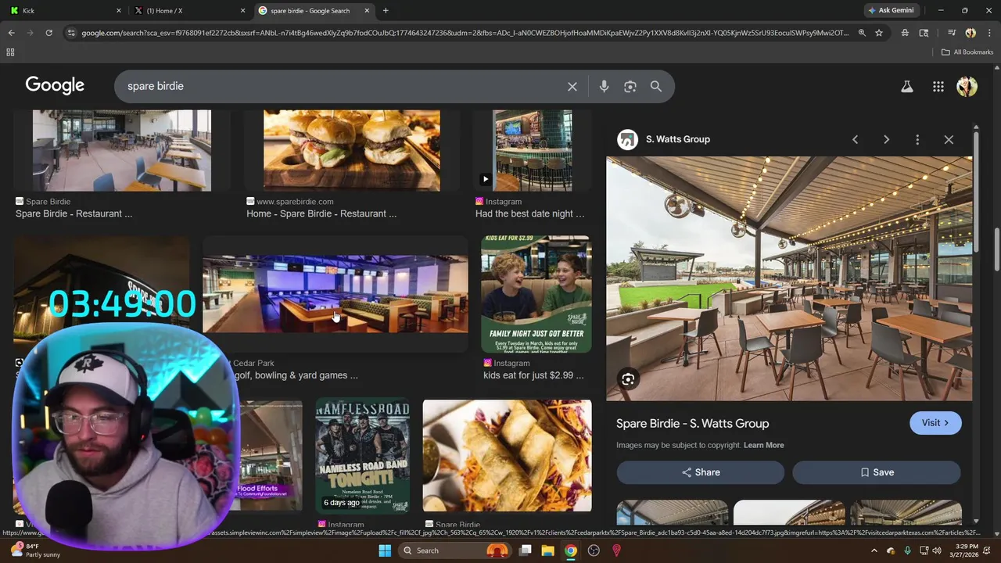Image resolution: width=1001 pixels, height=563 pixels.
Task: Open Google Lens search by image icon
Action: [630, 86]
